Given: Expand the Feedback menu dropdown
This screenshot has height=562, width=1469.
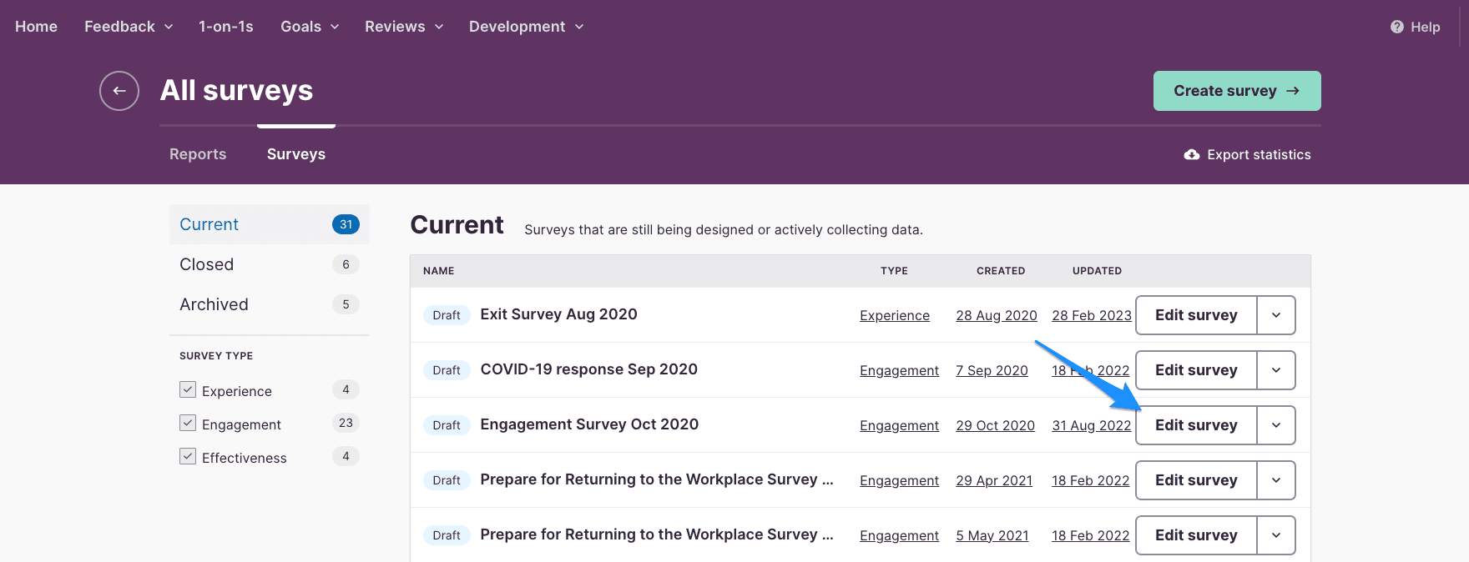Looking at the screenshot, I should tap(129, 27).
